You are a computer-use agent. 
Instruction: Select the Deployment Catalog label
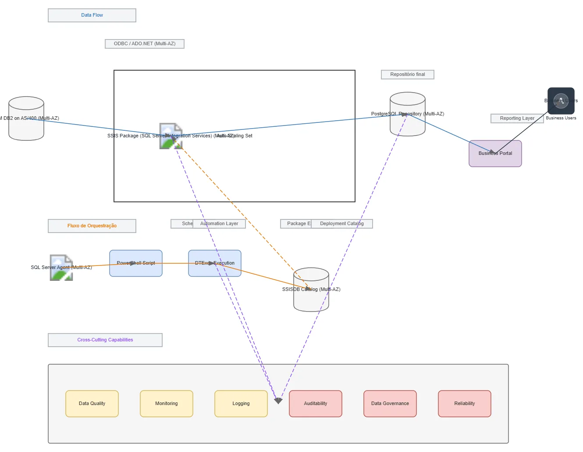(342, 224)
